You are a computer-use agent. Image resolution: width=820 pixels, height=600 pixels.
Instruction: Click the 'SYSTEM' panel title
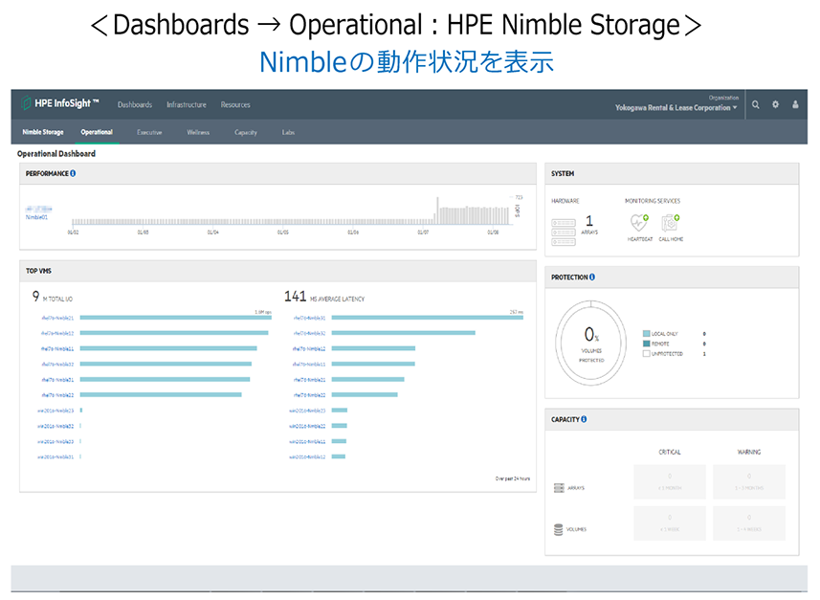563,173
